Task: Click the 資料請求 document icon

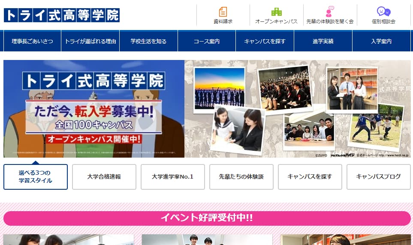Action: [x=223, y=12]
